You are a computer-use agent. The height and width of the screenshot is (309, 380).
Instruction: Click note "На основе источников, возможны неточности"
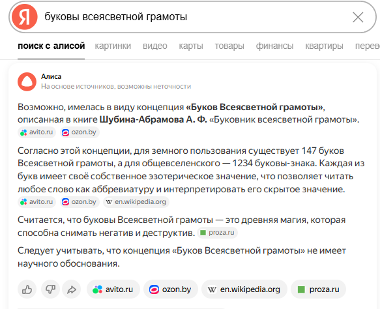[x=116, y=86]
